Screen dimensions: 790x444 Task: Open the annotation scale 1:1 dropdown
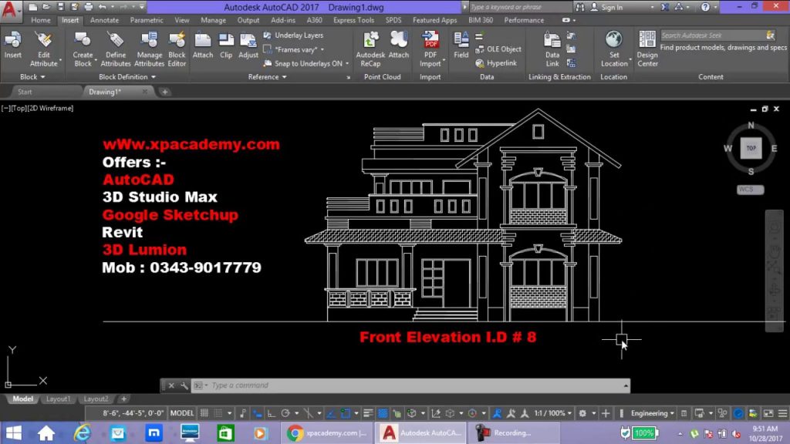[x=552, y=413]
